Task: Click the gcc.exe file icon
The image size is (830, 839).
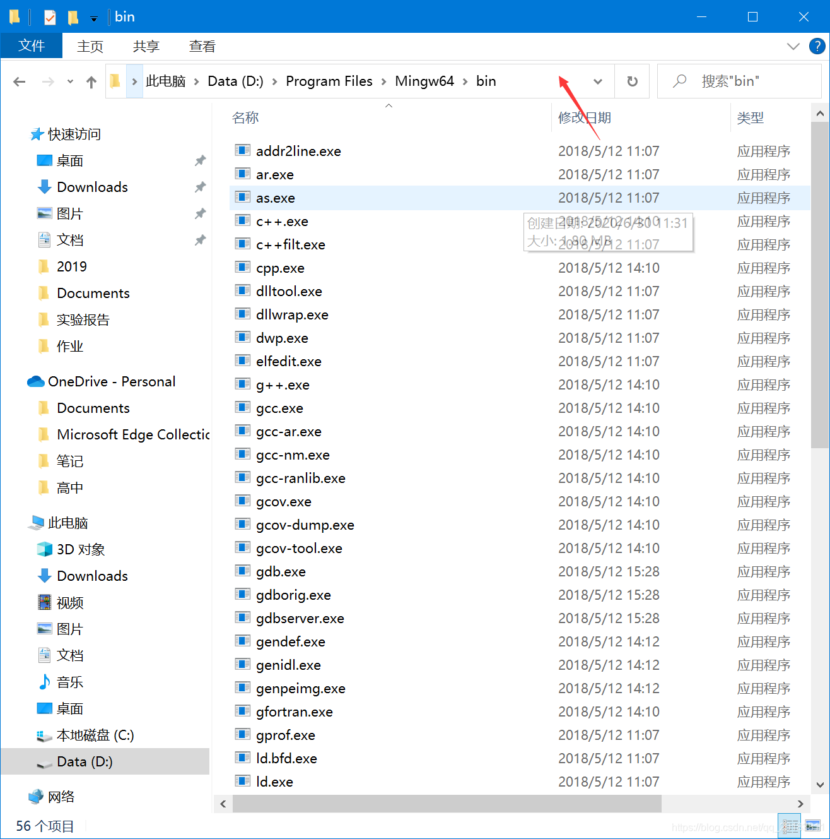Action: pos(243,407)
